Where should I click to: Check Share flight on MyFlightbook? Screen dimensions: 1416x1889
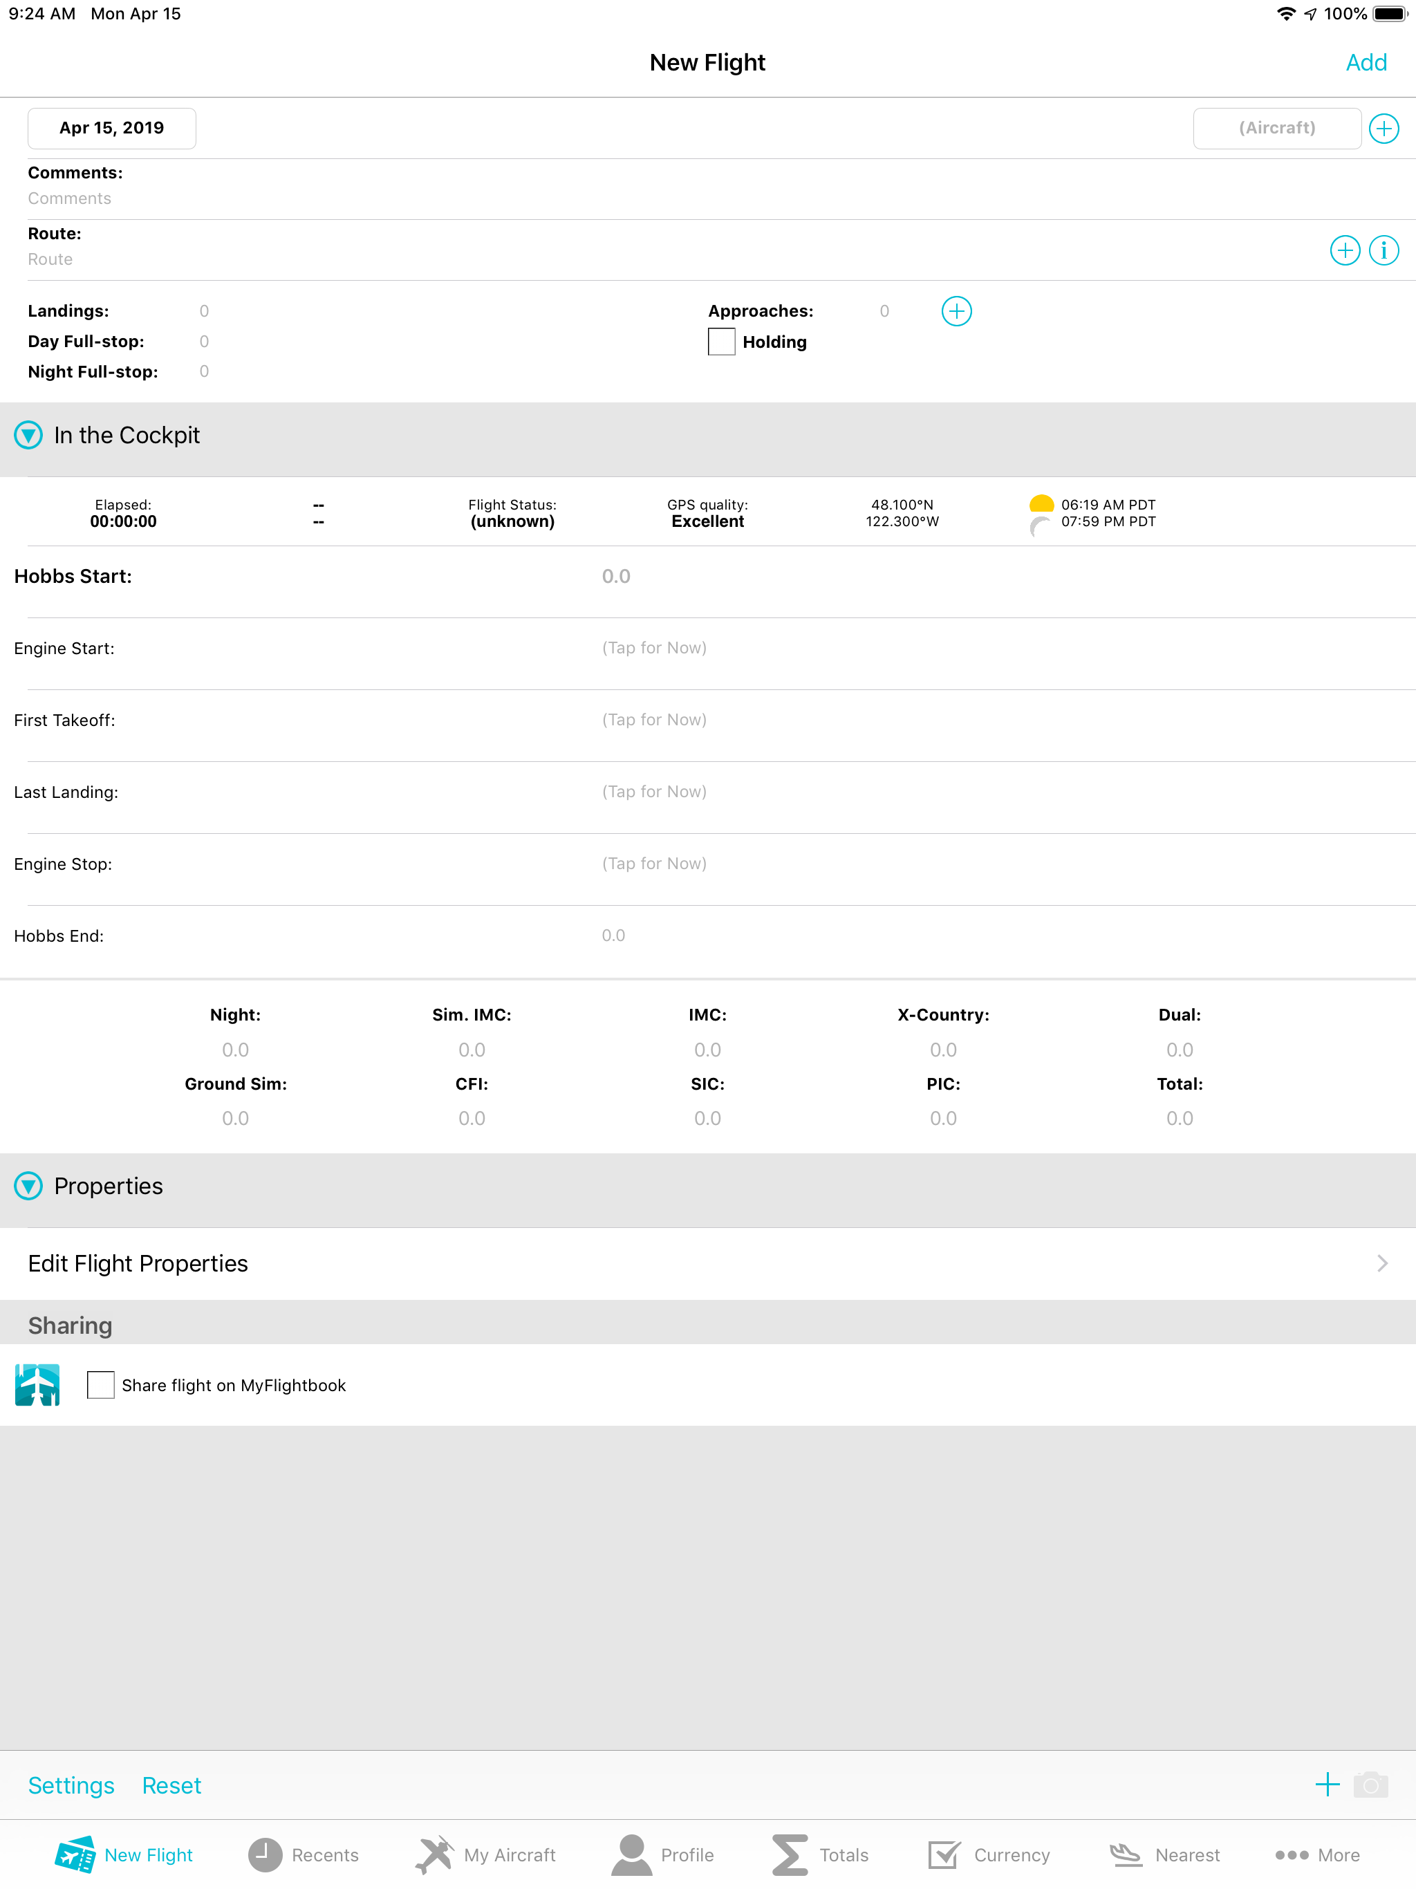pos(101,1384)
